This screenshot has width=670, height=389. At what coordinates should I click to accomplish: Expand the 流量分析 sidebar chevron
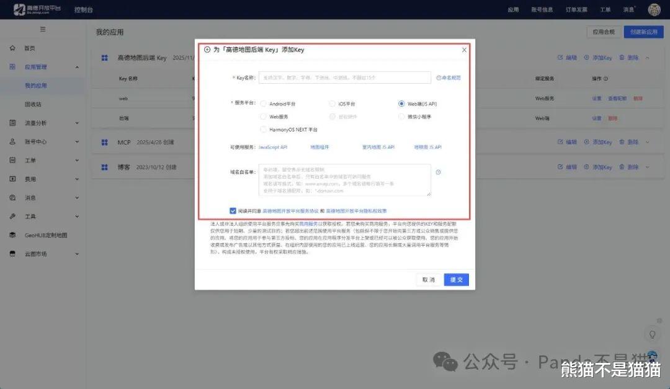[77, 123]
